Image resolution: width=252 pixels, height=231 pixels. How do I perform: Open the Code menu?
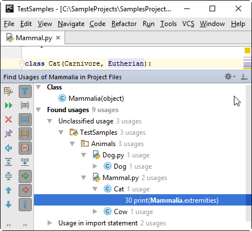pos(97,24)
